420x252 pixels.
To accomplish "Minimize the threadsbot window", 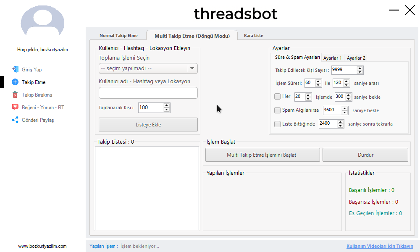I will click(394, 10).
